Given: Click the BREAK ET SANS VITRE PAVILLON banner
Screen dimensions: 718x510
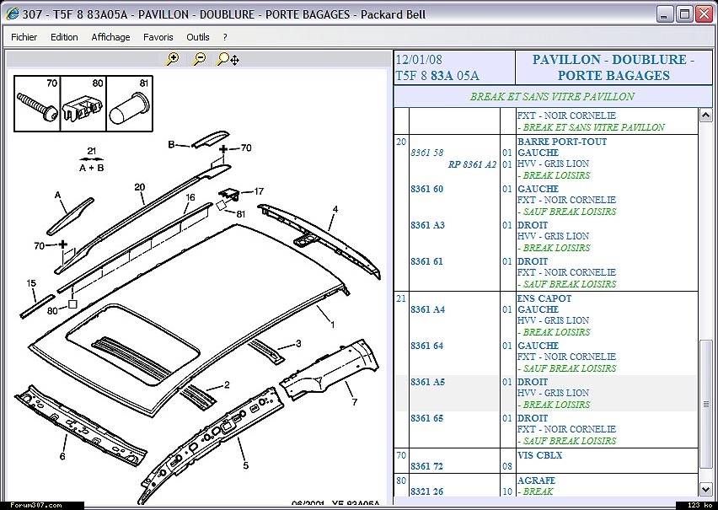Looking at the screenshot, I should 552,97.
